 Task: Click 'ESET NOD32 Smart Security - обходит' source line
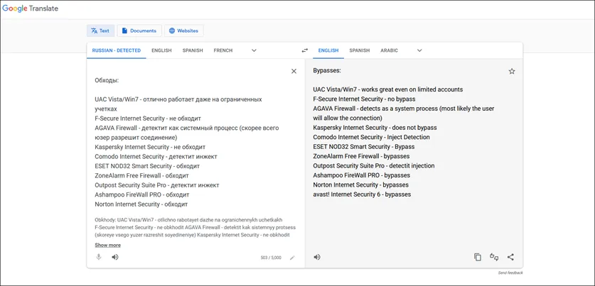[147, 166]
